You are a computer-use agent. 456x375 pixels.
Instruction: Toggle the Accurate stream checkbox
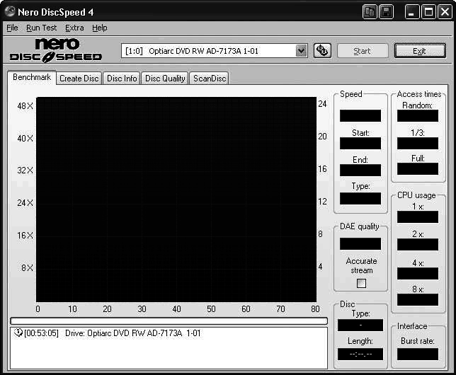pyautogui.click(x=361, y=283)
